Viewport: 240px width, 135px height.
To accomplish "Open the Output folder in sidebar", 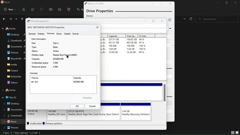I will pyautogui.click(x=12, y=70).
